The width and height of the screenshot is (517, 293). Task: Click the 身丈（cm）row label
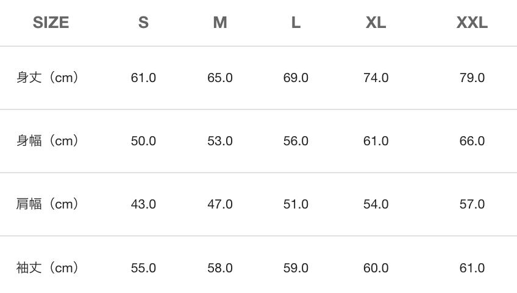point(48,78)
